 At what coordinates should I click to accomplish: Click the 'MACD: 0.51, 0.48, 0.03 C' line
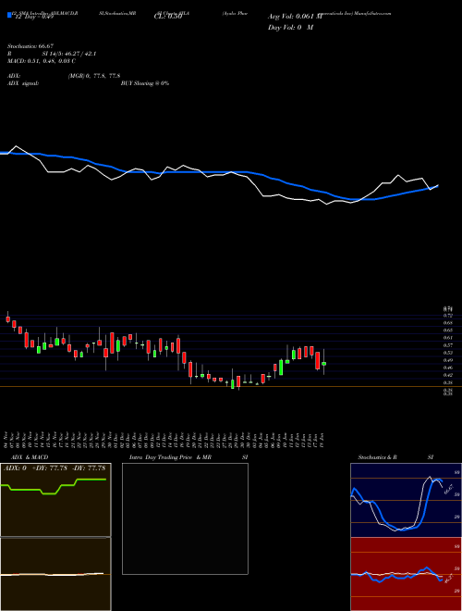42,61
